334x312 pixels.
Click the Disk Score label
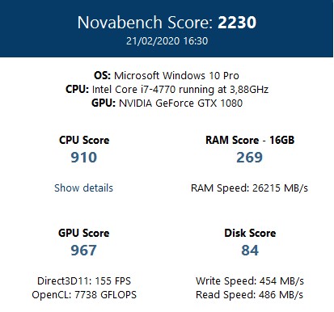[x=250, y=233]
